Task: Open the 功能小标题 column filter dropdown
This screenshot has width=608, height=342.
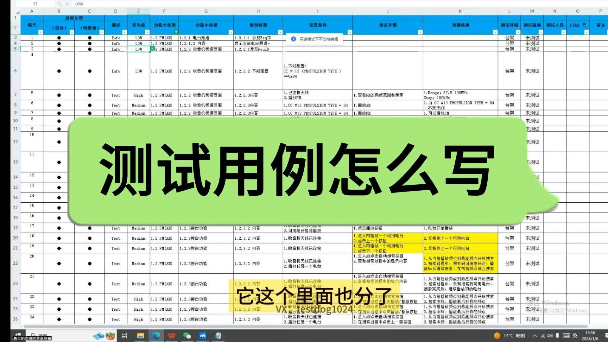Action: point(231,32)
